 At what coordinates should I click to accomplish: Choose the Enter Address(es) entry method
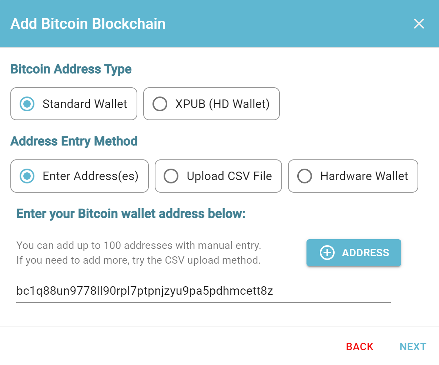click(79, 176)
